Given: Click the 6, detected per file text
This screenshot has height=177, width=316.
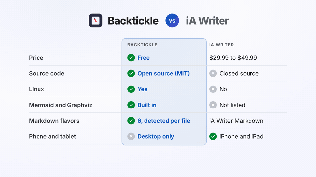Looking at the screenshot, I should 164,121.
